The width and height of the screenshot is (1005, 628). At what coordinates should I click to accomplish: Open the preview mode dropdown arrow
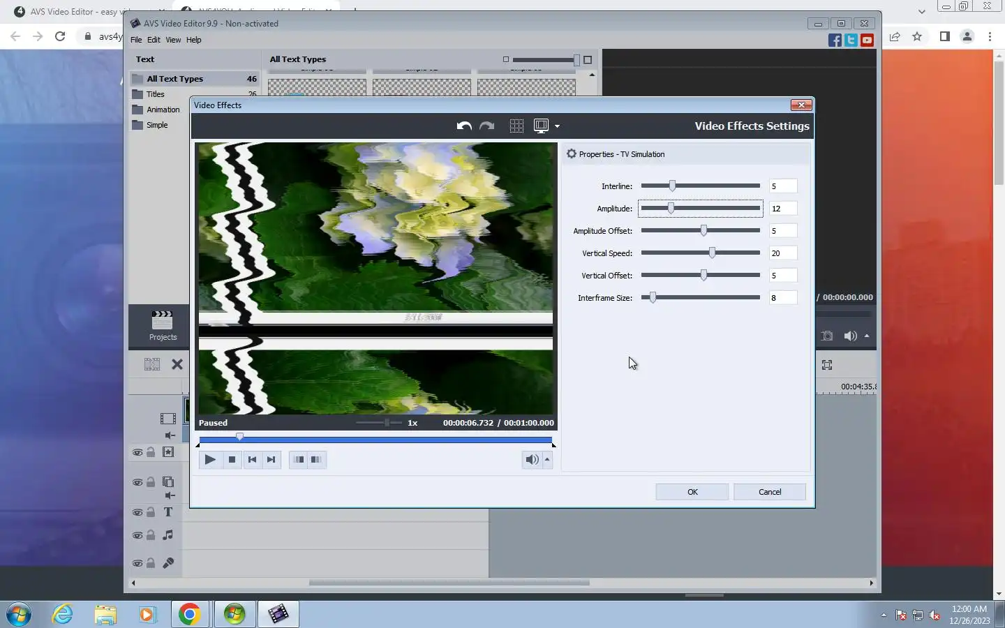(x=557, y=126)
